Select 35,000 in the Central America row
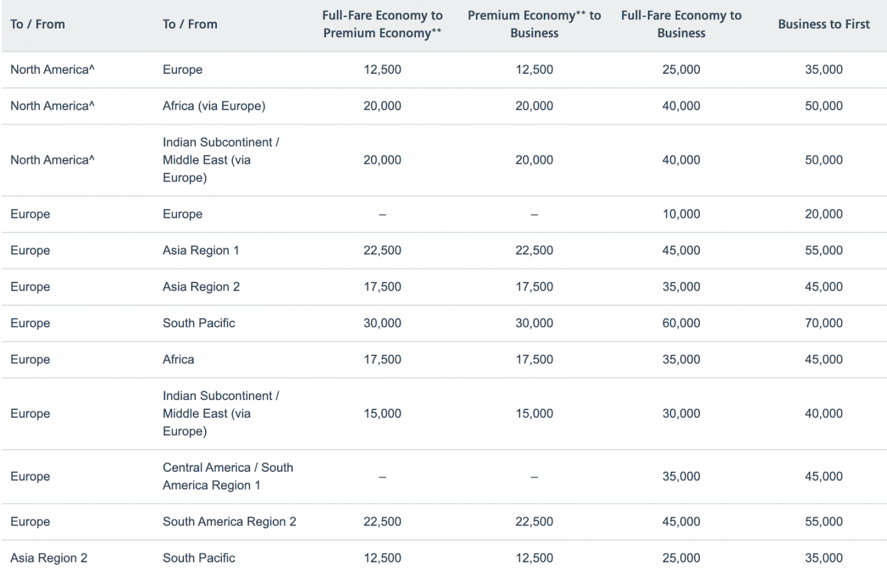887x571 pixels. pyautogui.click(x=681, y=476)
